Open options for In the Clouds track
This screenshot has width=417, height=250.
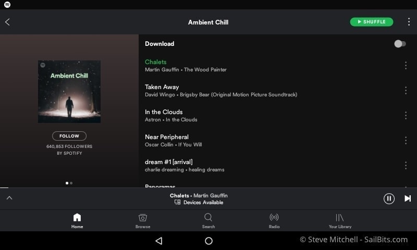pyautogui.click(x=406, y=115)
